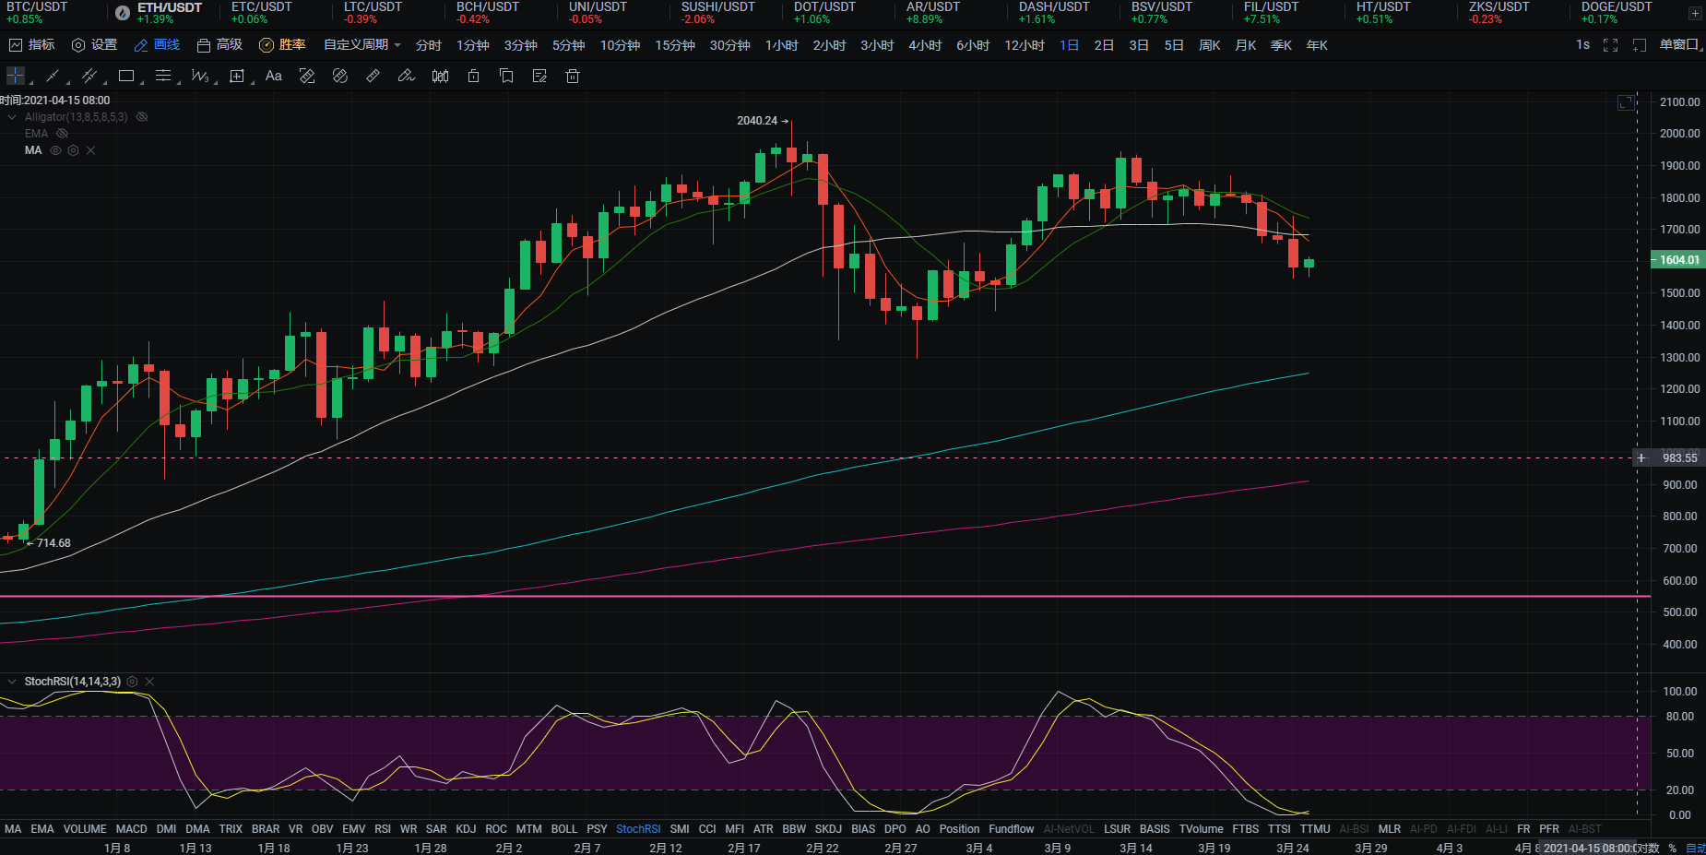
Task: Collapse the Alligator indicator legend chevron
Action: (12, 117)
